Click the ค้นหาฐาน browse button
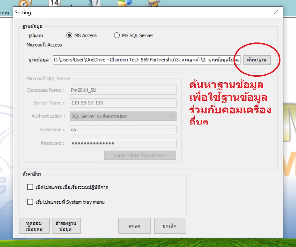Image resolution: width=296 pixels, height=247 pixels. point(257,60)
